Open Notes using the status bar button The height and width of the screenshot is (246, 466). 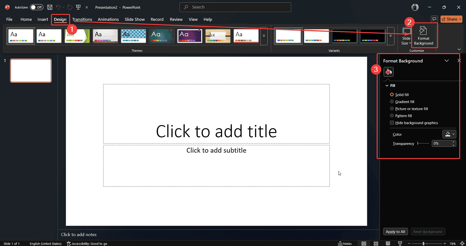pyautogui.click(x=345, y=243)
